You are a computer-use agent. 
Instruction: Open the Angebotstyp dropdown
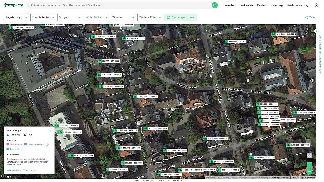tap(16, 17)
